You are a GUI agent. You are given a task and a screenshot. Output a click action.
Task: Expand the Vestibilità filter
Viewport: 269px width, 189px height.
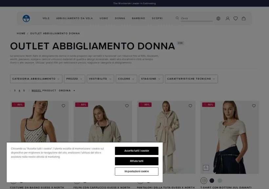click(100, 79)
